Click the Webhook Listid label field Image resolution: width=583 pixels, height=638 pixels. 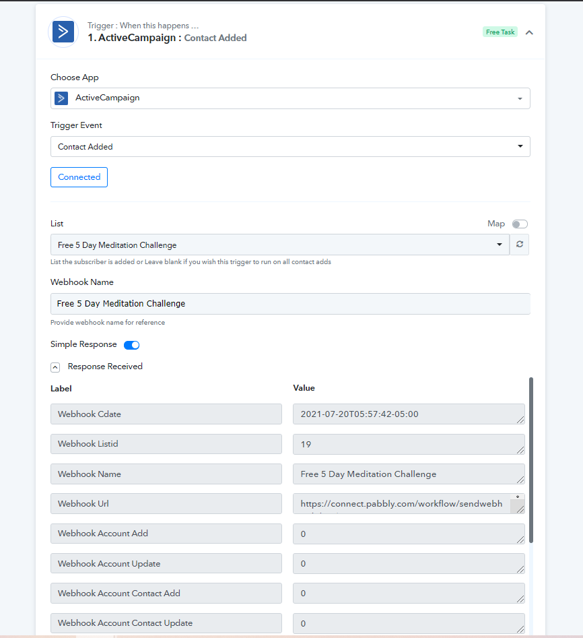[166, 444]
